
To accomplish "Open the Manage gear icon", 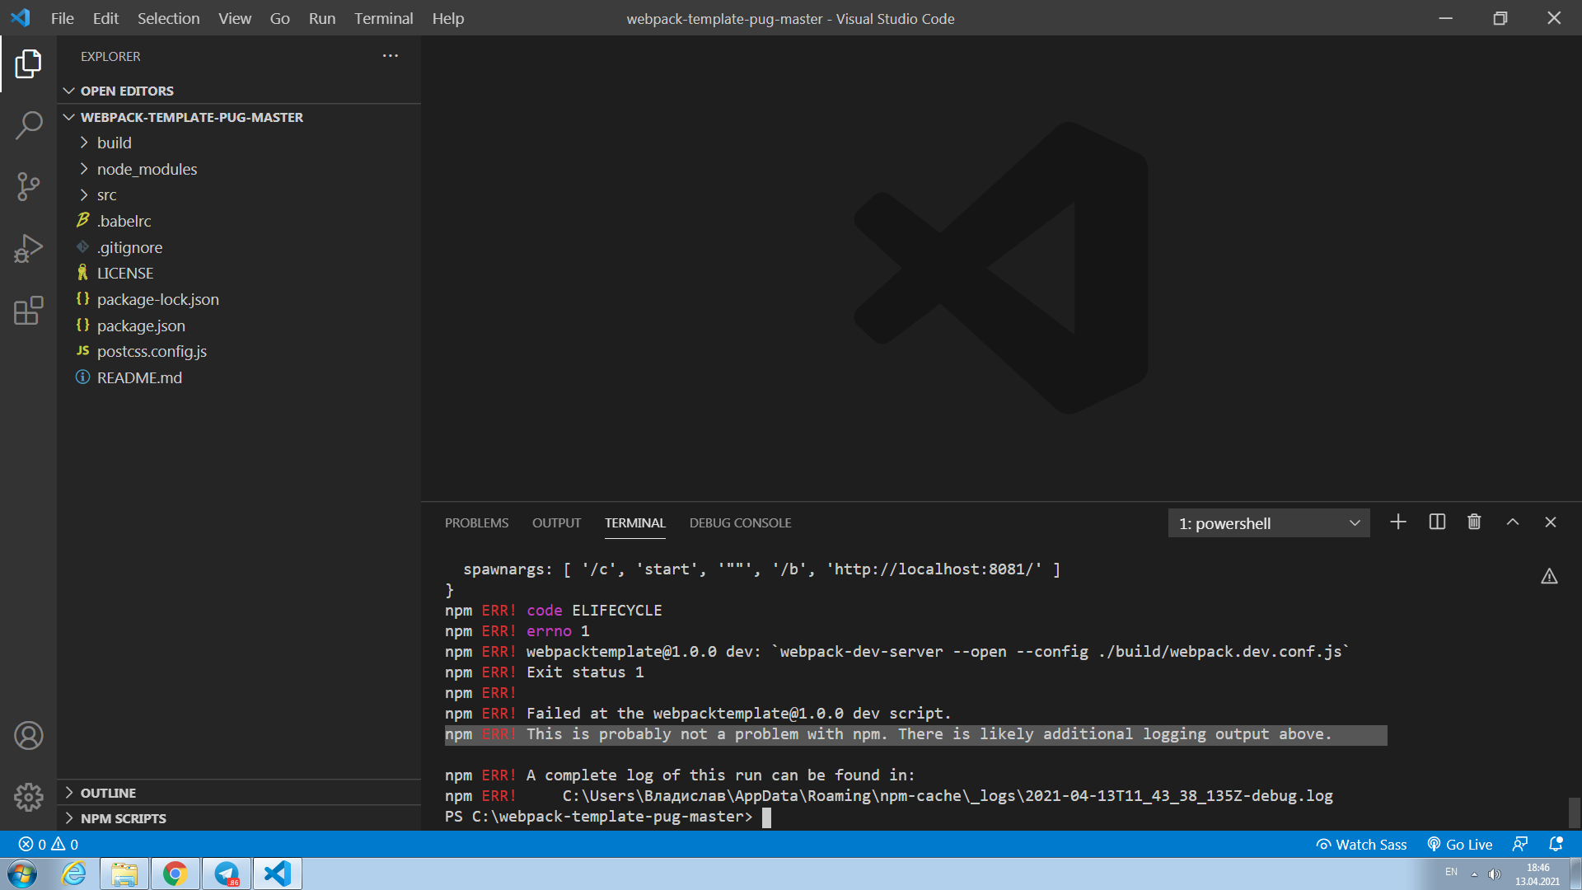I will pyautogui.click(x=28, y=797).
